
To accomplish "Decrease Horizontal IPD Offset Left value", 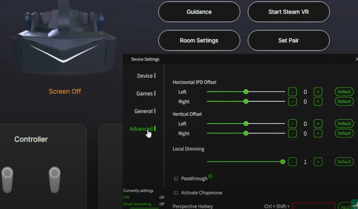I will [x=292, y=92].
